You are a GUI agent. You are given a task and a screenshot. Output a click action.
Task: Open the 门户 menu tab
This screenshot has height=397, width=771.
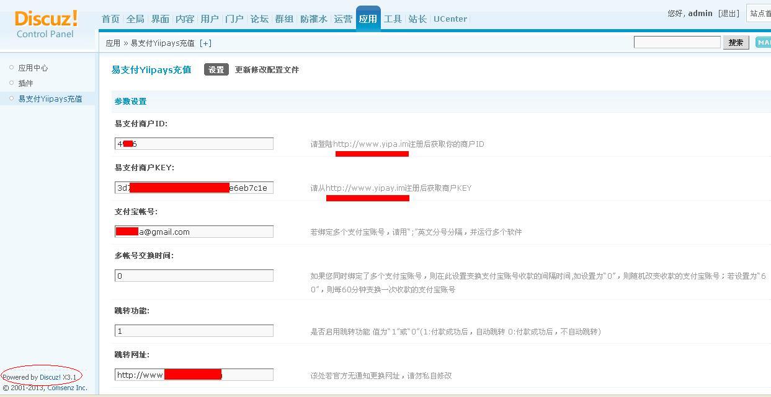point(234,19)
